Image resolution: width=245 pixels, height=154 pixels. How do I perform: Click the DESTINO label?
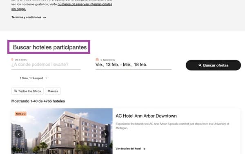[x=21, y=60]
